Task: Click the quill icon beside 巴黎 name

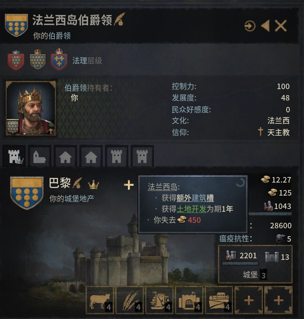Action: pyautogui.click(x=77, y=183)
